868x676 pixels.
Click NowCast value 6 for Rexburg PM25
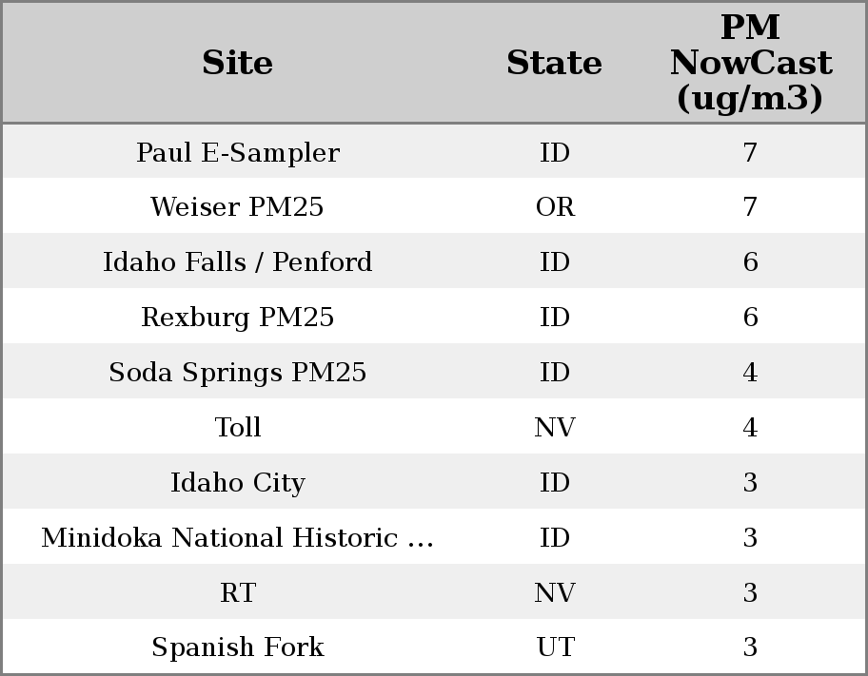[x=750, y=318]
